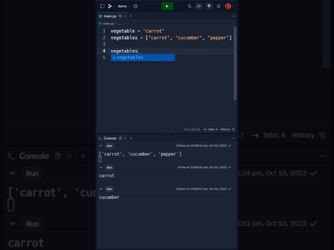The width and height of the screenshot is (334, 250).
Task: Open the search magnifier icon
Action: click(x=189, y=6)
